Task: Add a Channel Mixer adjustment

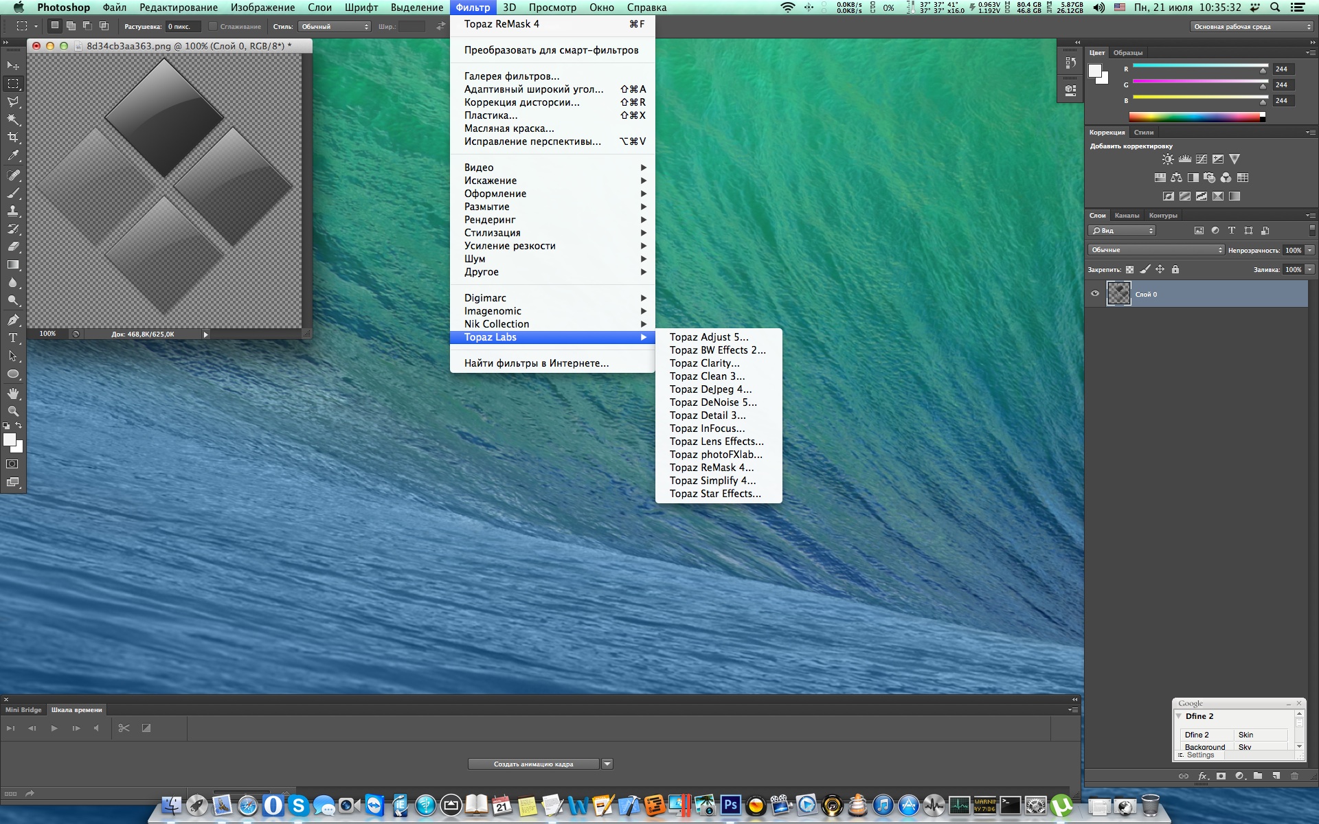Action: pos(1226,178)
